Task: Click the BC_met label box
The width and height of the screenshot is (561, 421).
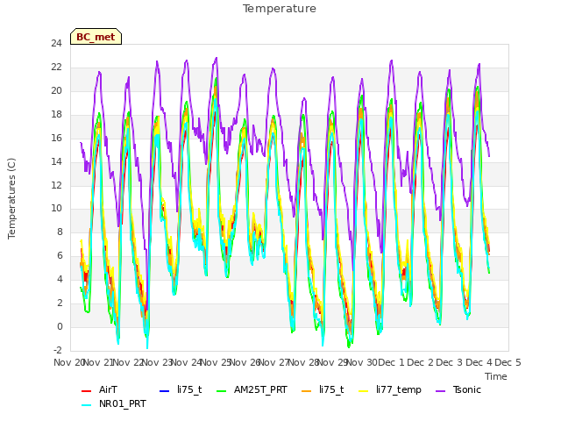Action: tap(96, 37)
